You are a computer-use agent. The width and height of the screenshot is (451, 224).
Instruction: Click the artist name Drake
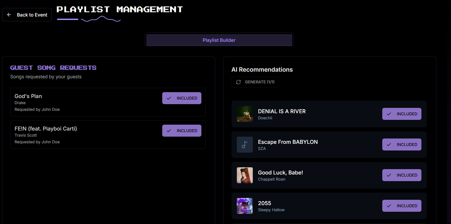pyautogui.click(x=20, y=103)
